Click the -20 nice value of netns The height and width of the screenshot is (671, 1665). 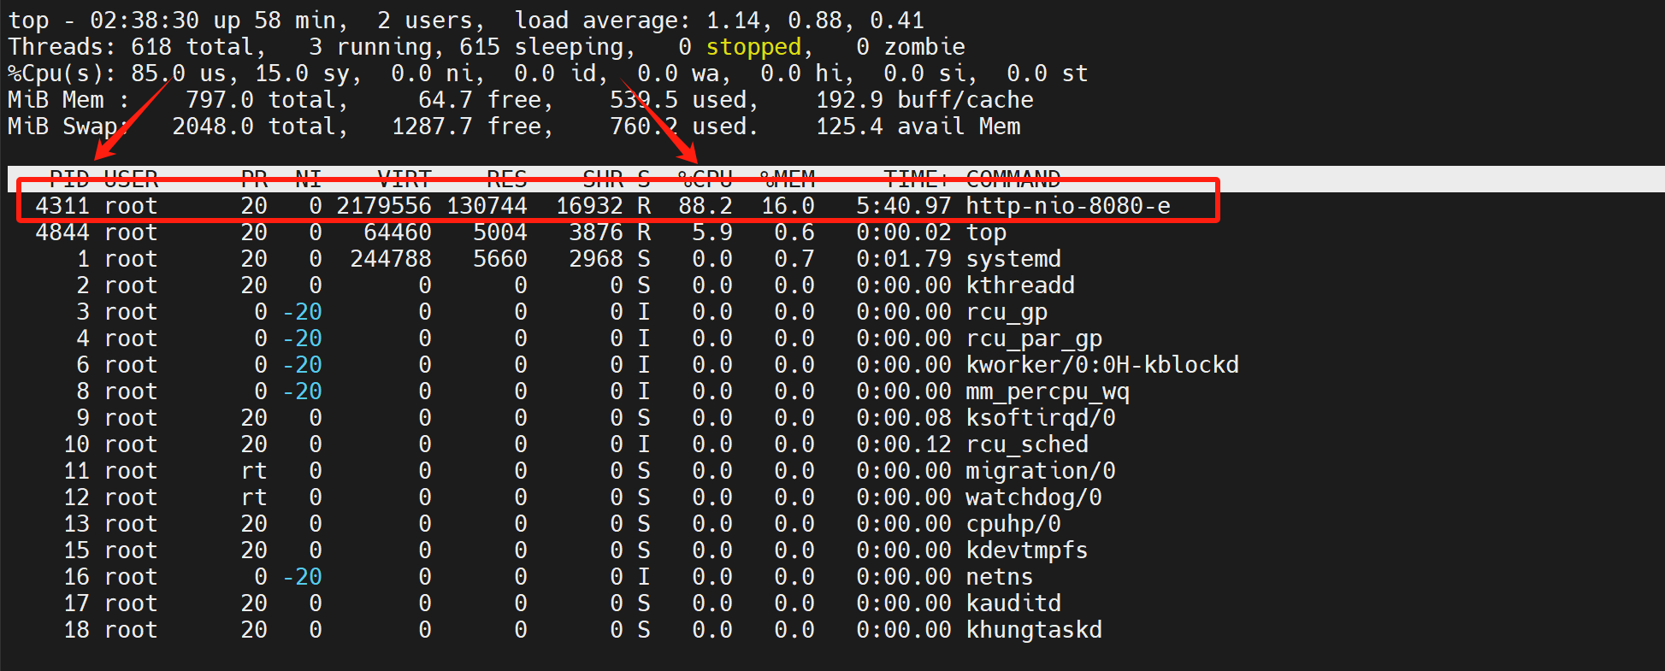tap(302, 577)
